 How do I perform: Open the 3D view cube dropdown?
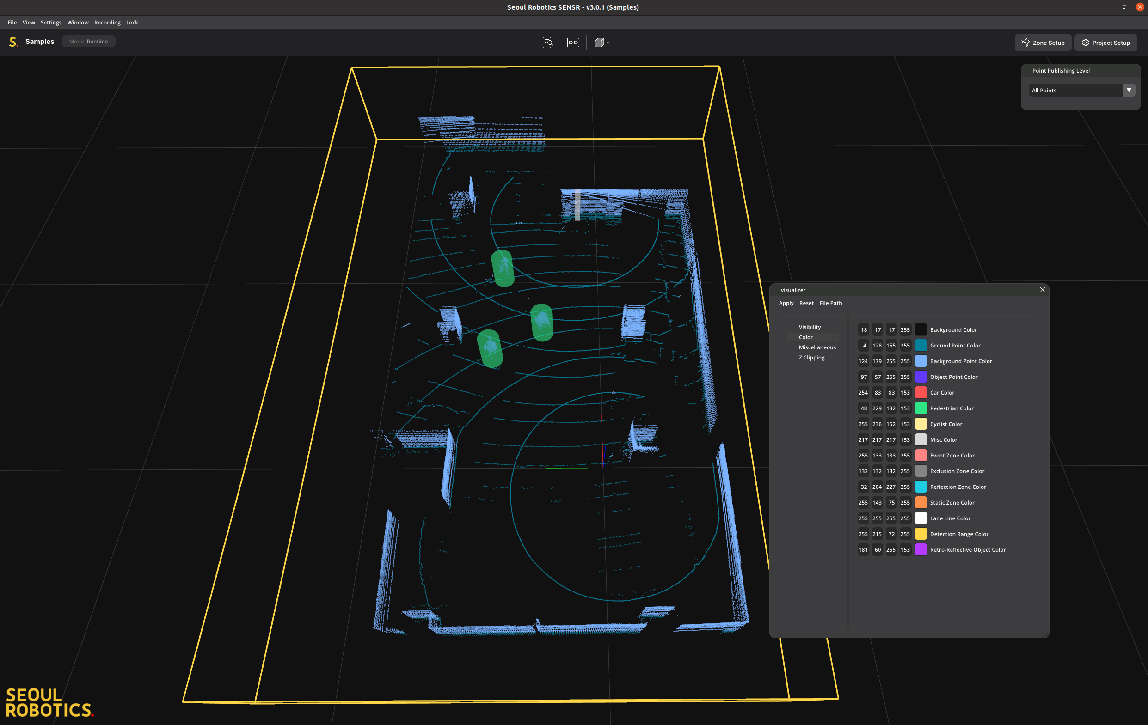602,43
